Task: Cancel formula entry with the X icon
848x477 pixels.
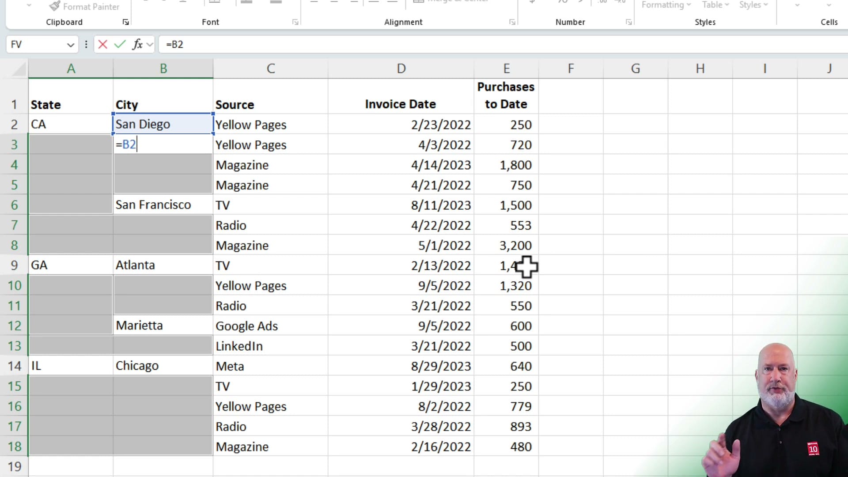Action: click(102, 44)
